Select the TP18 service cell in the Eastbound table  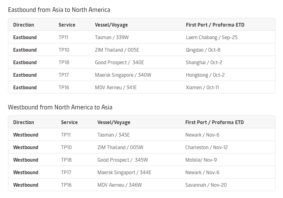click(64, 63)
